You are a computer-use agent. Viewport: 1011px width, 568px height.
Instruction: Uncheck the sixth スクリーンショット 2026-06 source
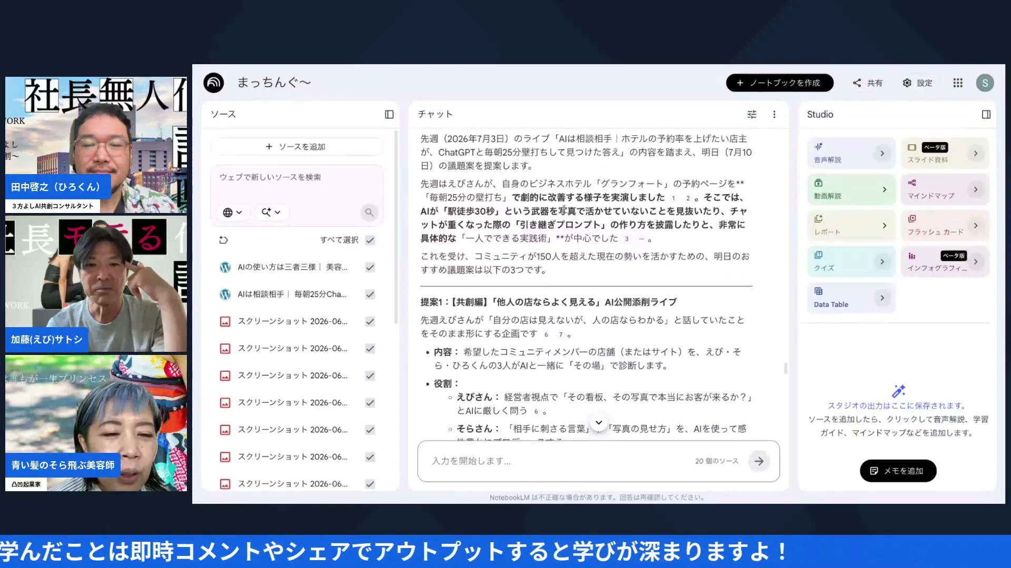370,457
